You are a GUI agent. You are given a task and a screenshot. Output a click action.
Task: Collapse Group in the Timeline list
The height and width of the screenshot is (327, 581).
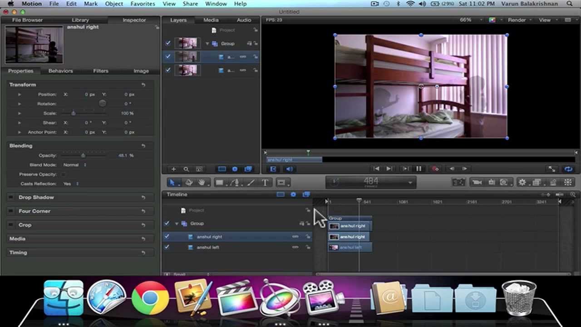[177, 223]
